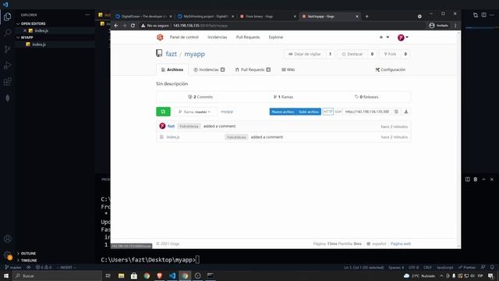Go back in the browser
Image resolution: width=499 pixels, height=281 pixels.
[x=116, y=26]
